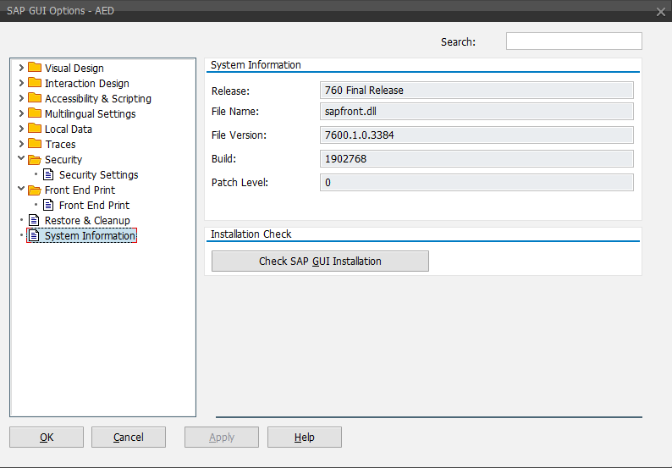Image resolution: width=672 pixels, height=468 pixels.
Task: Click the OK button
Action: pyautogui.click(x=47, y=437)
